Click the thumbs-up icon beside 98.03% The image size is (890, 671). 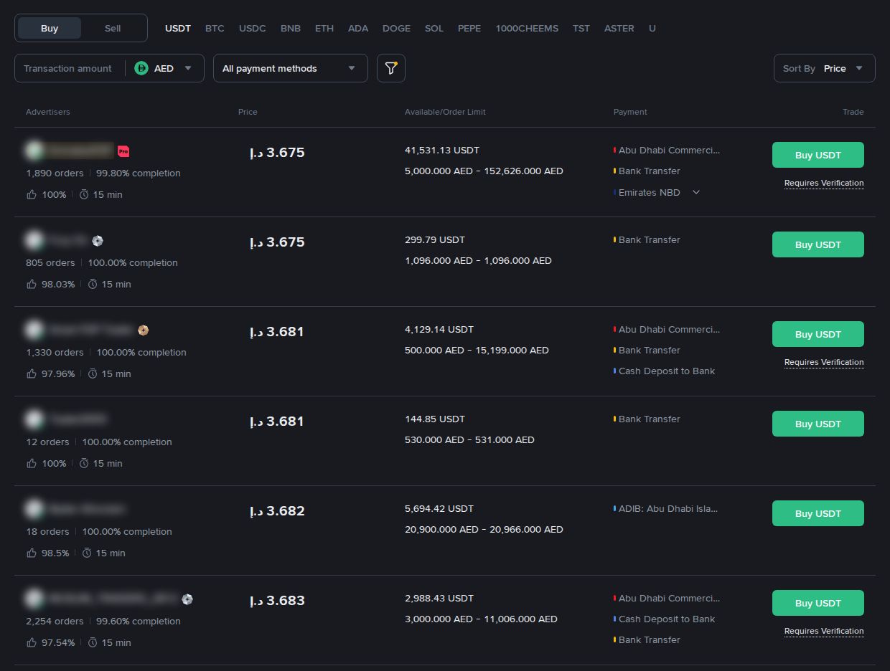(32, 284)
